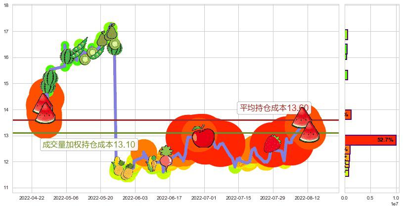The height and width of the screenshot is (210, 403).
Task: Click the 2022-04-22 date axis label
Action: (x=32, y=198)
